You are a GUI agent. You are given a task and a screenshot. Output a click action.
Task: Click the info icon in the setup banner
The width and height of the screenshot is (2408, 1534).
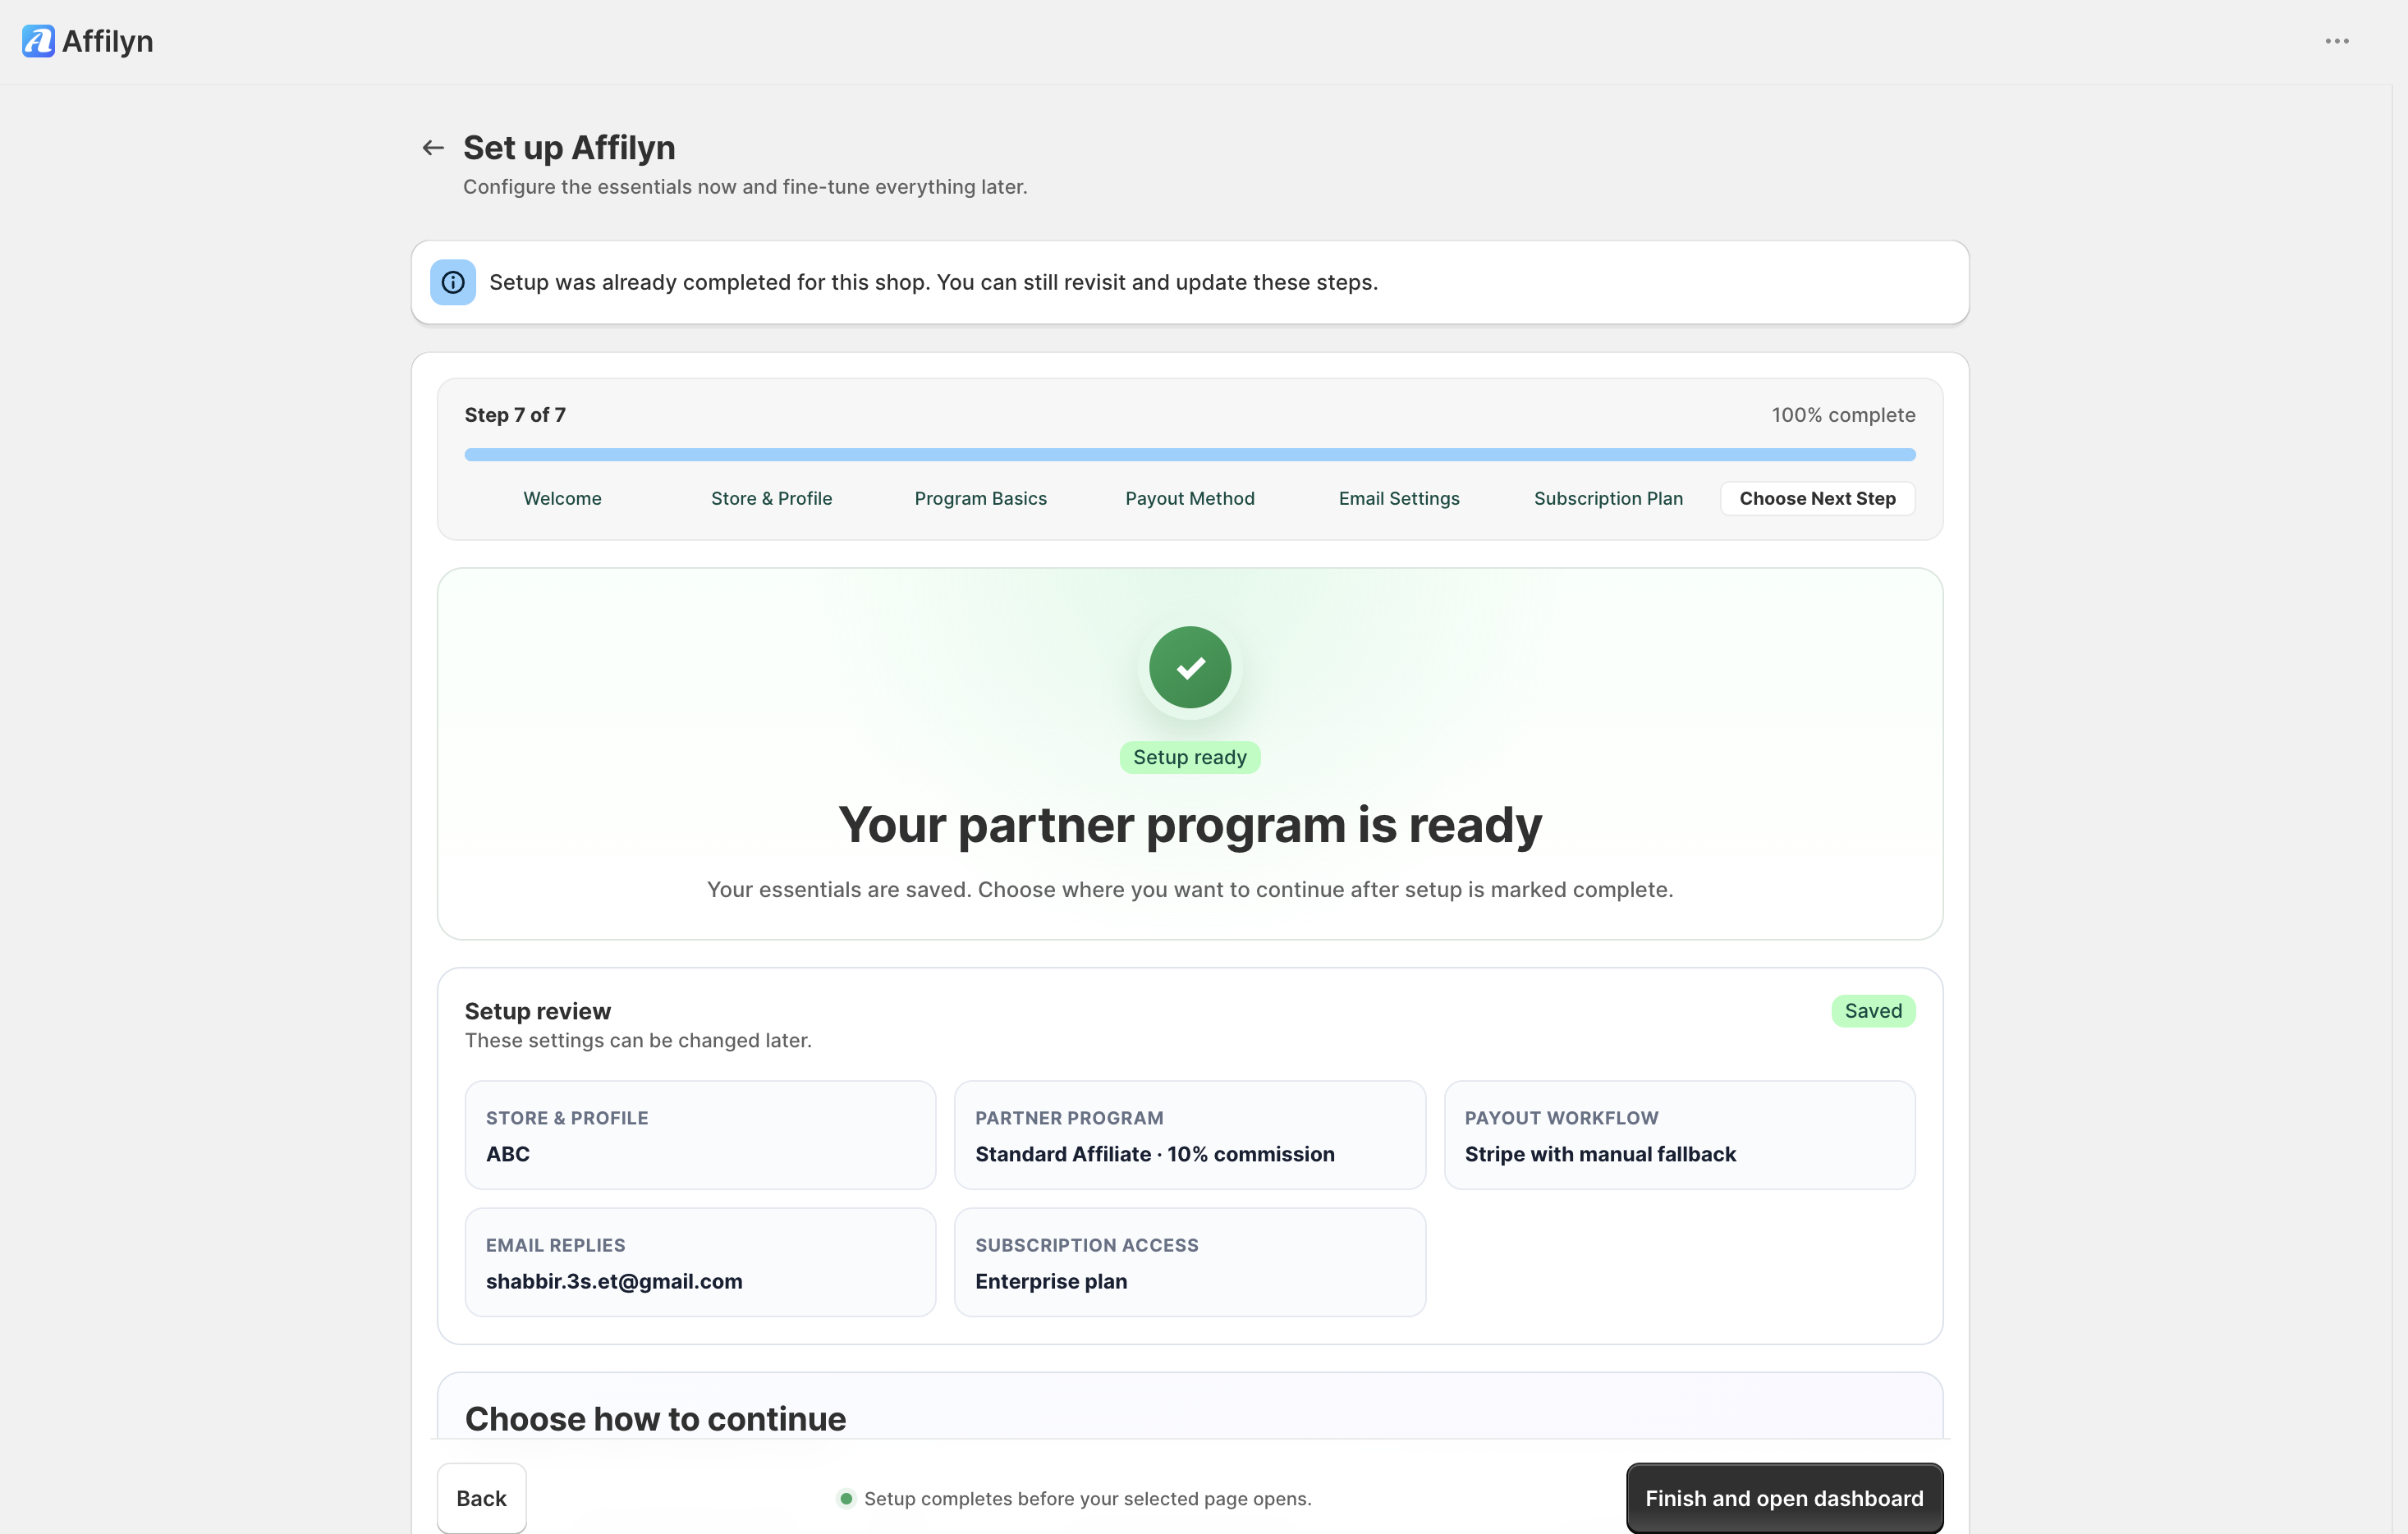coord(453,282)
